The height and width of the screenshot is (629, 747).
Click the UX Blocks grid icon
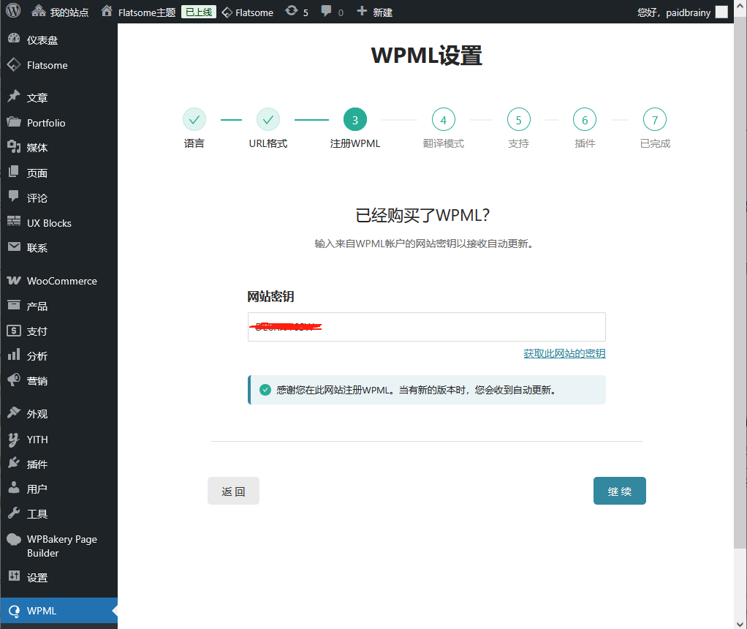(14, 222)
